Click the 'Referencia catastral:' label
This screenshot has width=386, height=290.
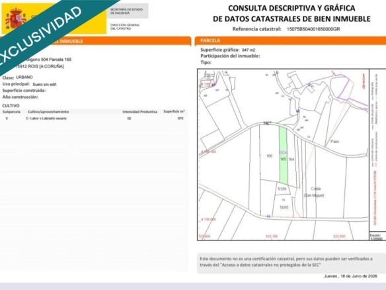(x=256, y=29)
